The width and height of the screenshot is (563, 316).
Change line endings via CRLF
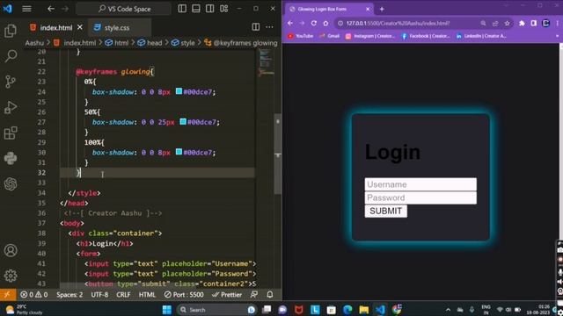click(123, 295)
